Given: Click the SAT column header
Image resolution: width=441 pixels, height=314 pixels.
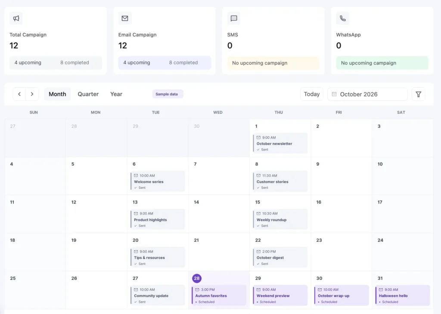Looking at the screenshot, I should pos(401,112).
